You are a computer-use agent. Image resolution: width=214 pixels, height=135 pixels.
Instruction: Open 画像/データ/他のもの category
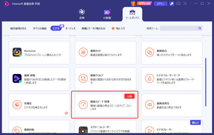[x=93, y=28]
